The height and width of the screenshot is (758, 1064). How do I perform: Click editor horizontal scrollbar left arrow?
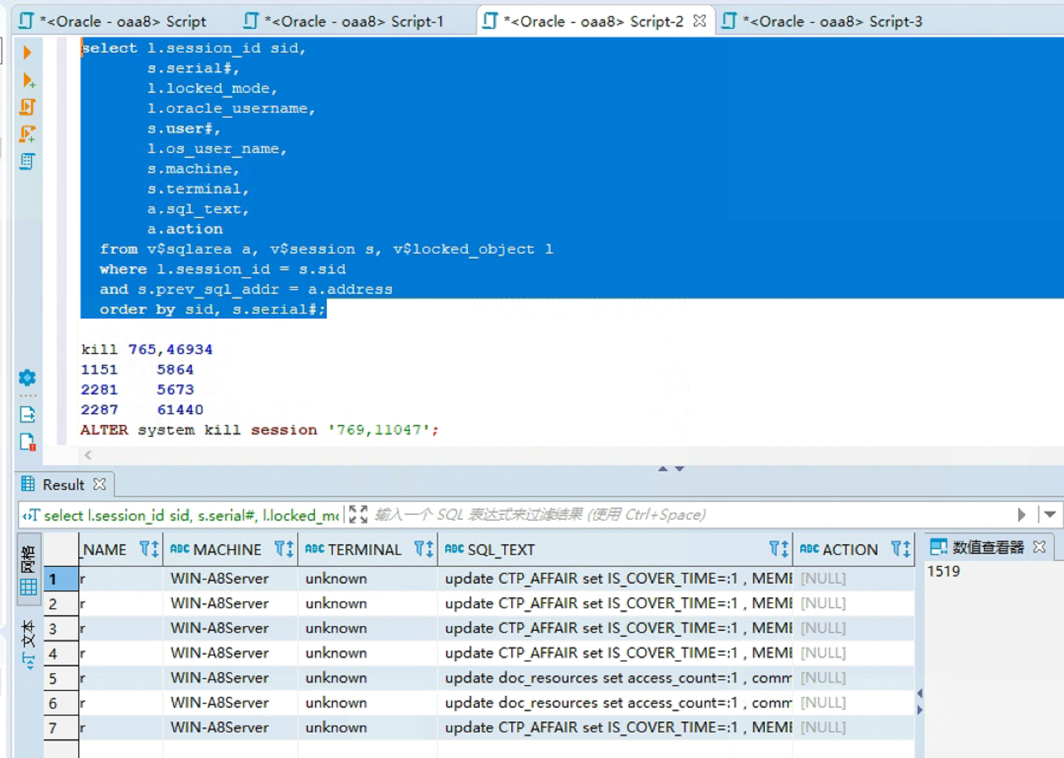point(88,455)
